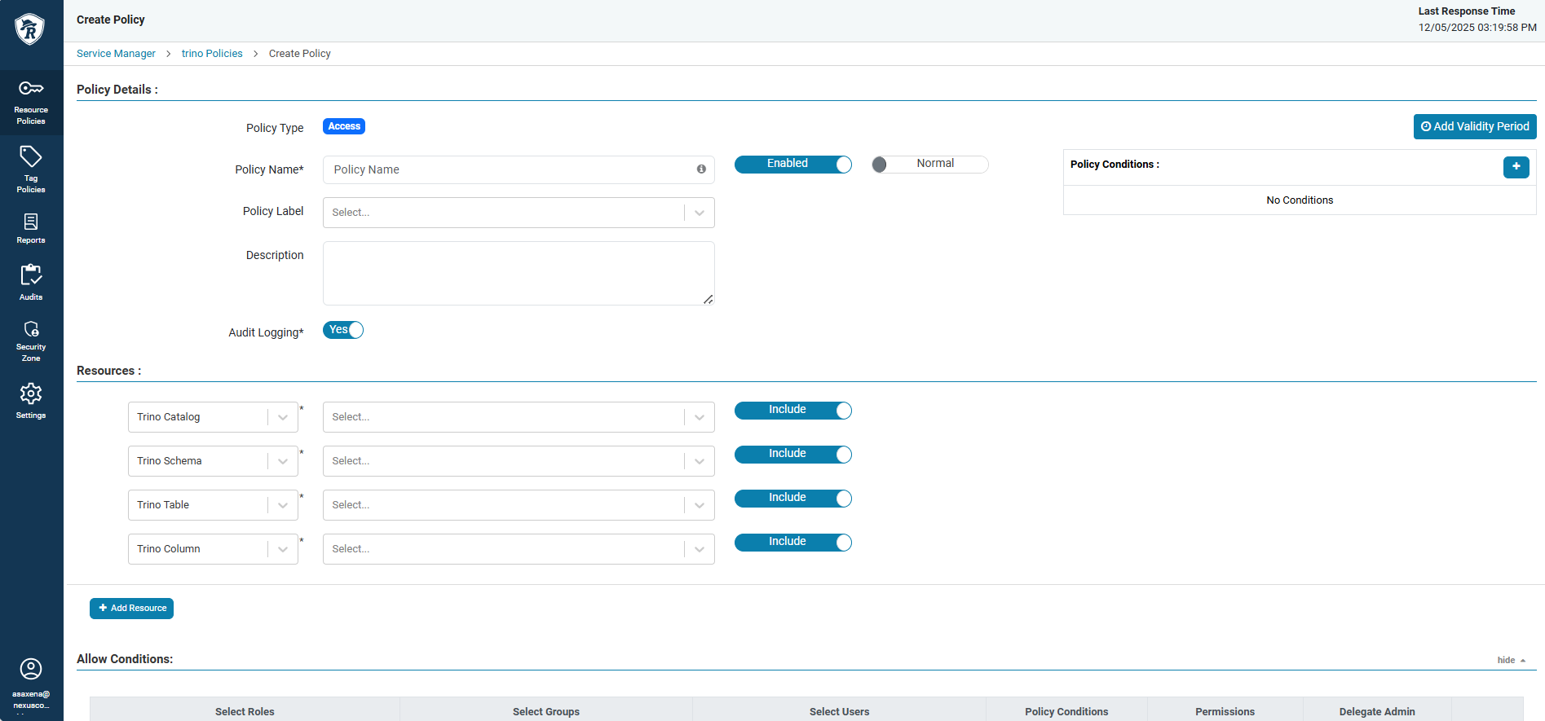The image size is (1545, 721).
Task: Click the Policy Name info icon
Action: (x=701, y=169)
